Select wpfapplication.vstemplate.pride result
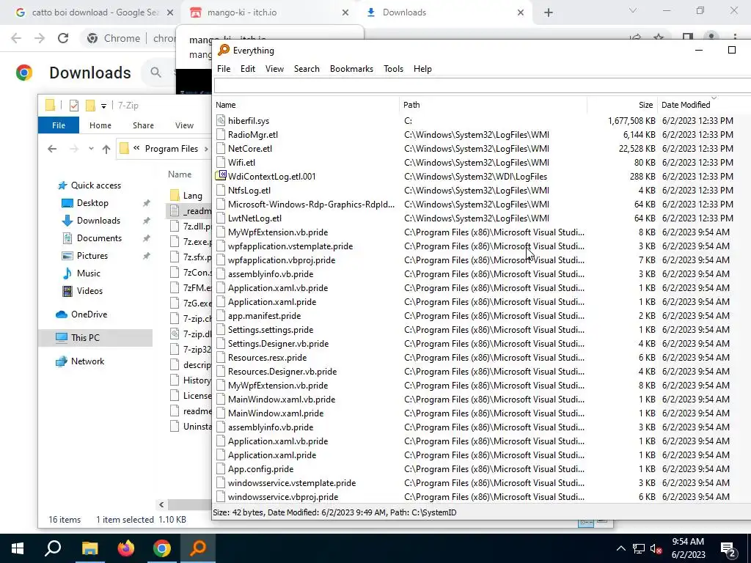The image size is (751, 563). 482,246
